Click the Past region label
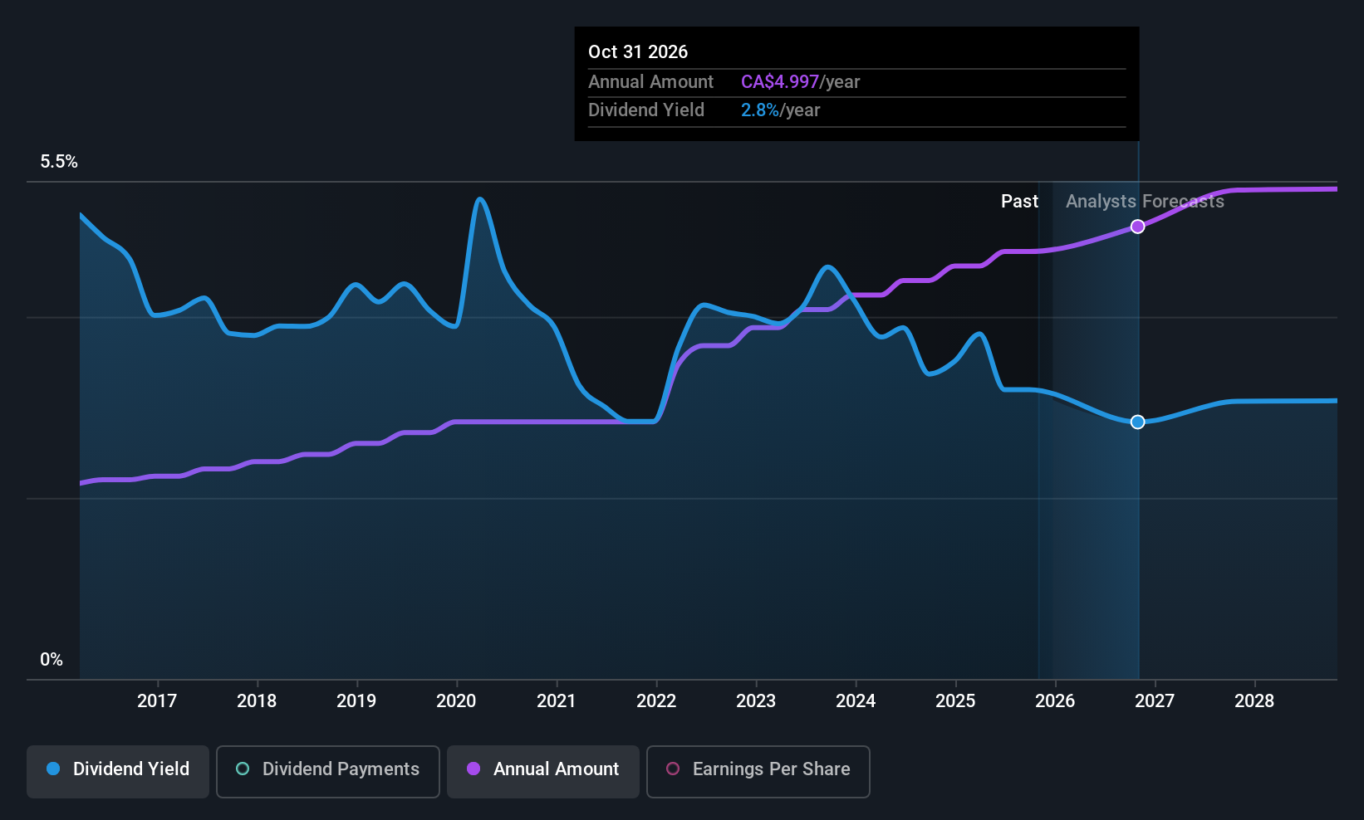The width and height of the screenshot is (1364, 820). click(1019, 202)
